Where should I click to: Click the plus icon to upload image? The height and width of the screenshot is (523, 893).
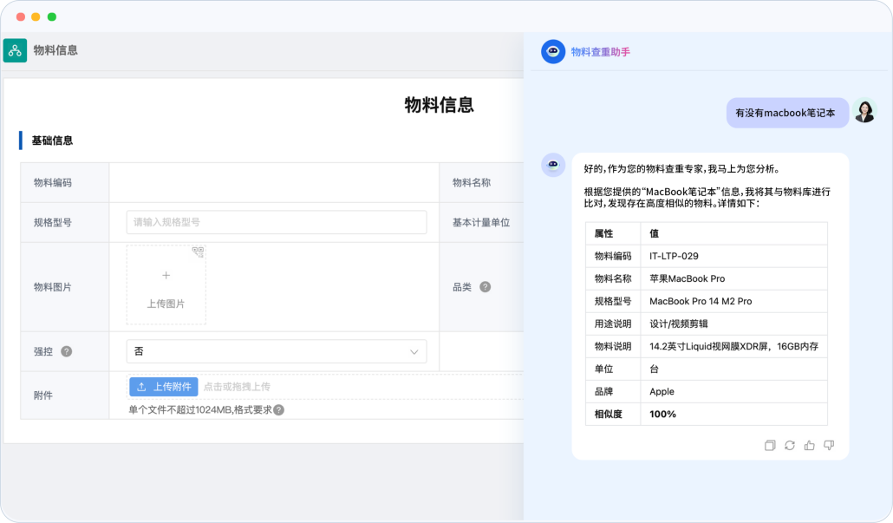pos(166,275)
